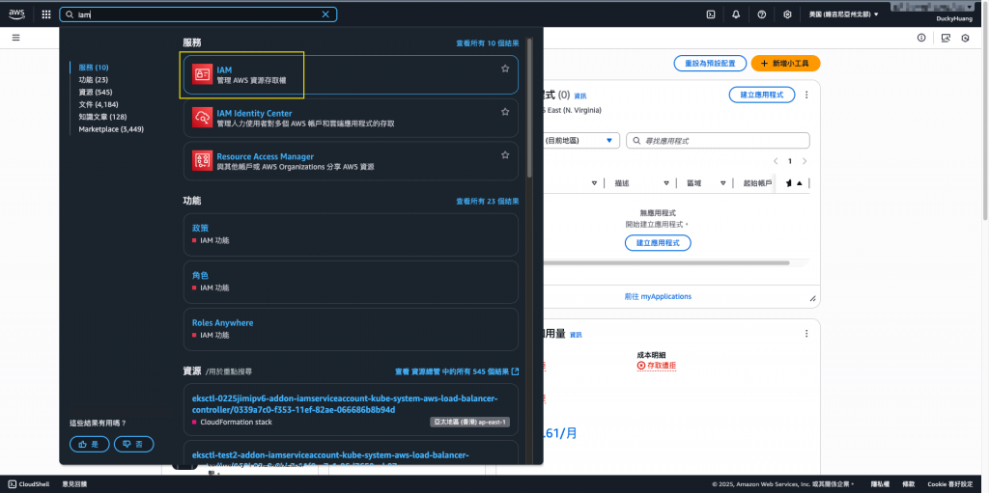
Task: Select 服務 (10) filter category
Action: coord(94,68)
